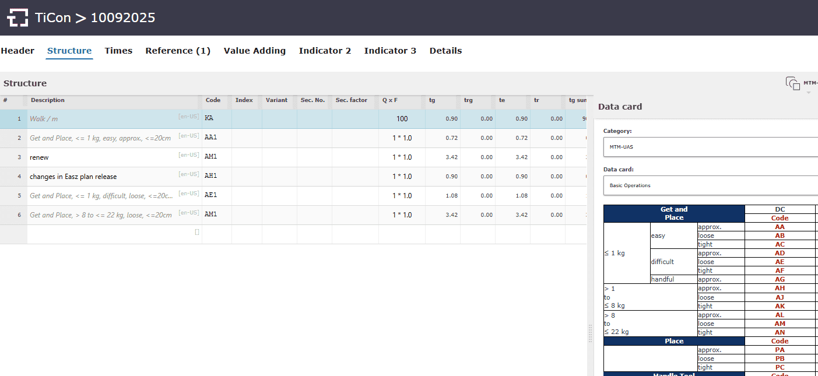Image resolution: width=818 pixels, height=376 pixels.
Task: Switch to the Header tab
Action: 17,51
